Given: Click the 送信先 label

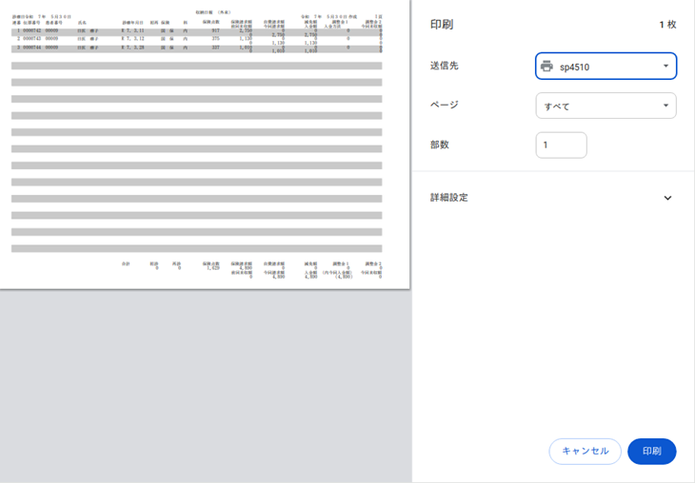Looking at the screenshot, I should pyautogui.click(x=445, y=66).
